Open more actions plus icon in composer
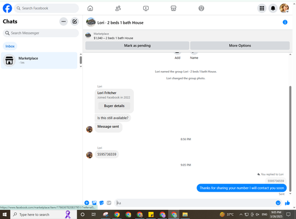This screenshot has width=296, height=219. coord(86,203)
